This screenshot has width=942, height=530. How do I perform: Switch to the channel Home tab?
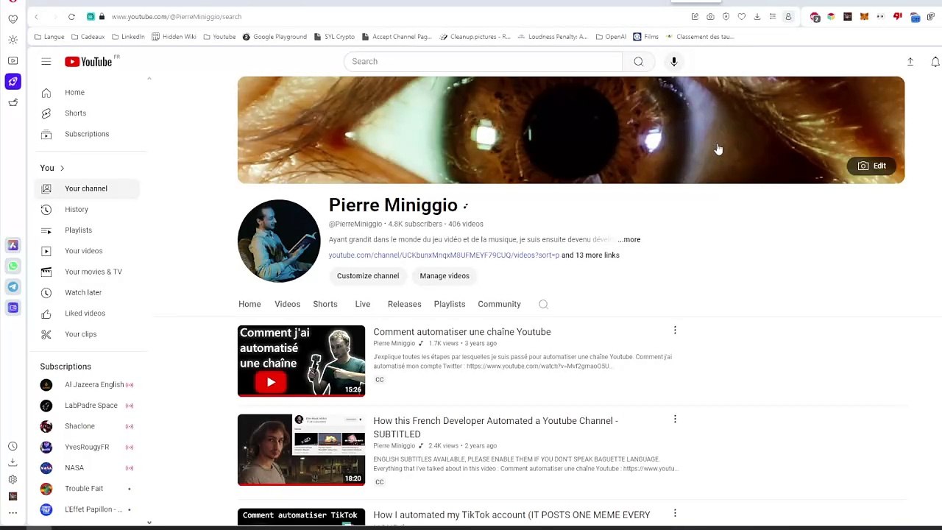pos(249,304)
